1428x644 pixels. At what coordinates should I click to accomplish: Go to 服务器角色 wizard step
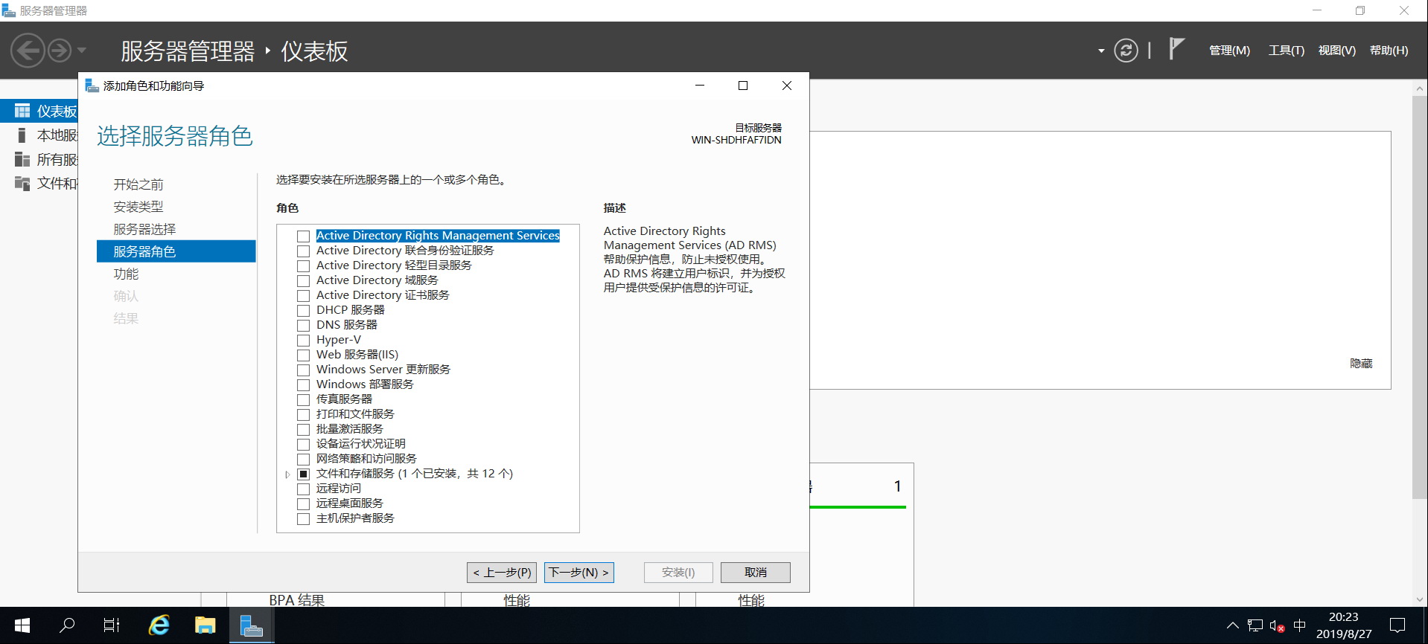point(176,251)
